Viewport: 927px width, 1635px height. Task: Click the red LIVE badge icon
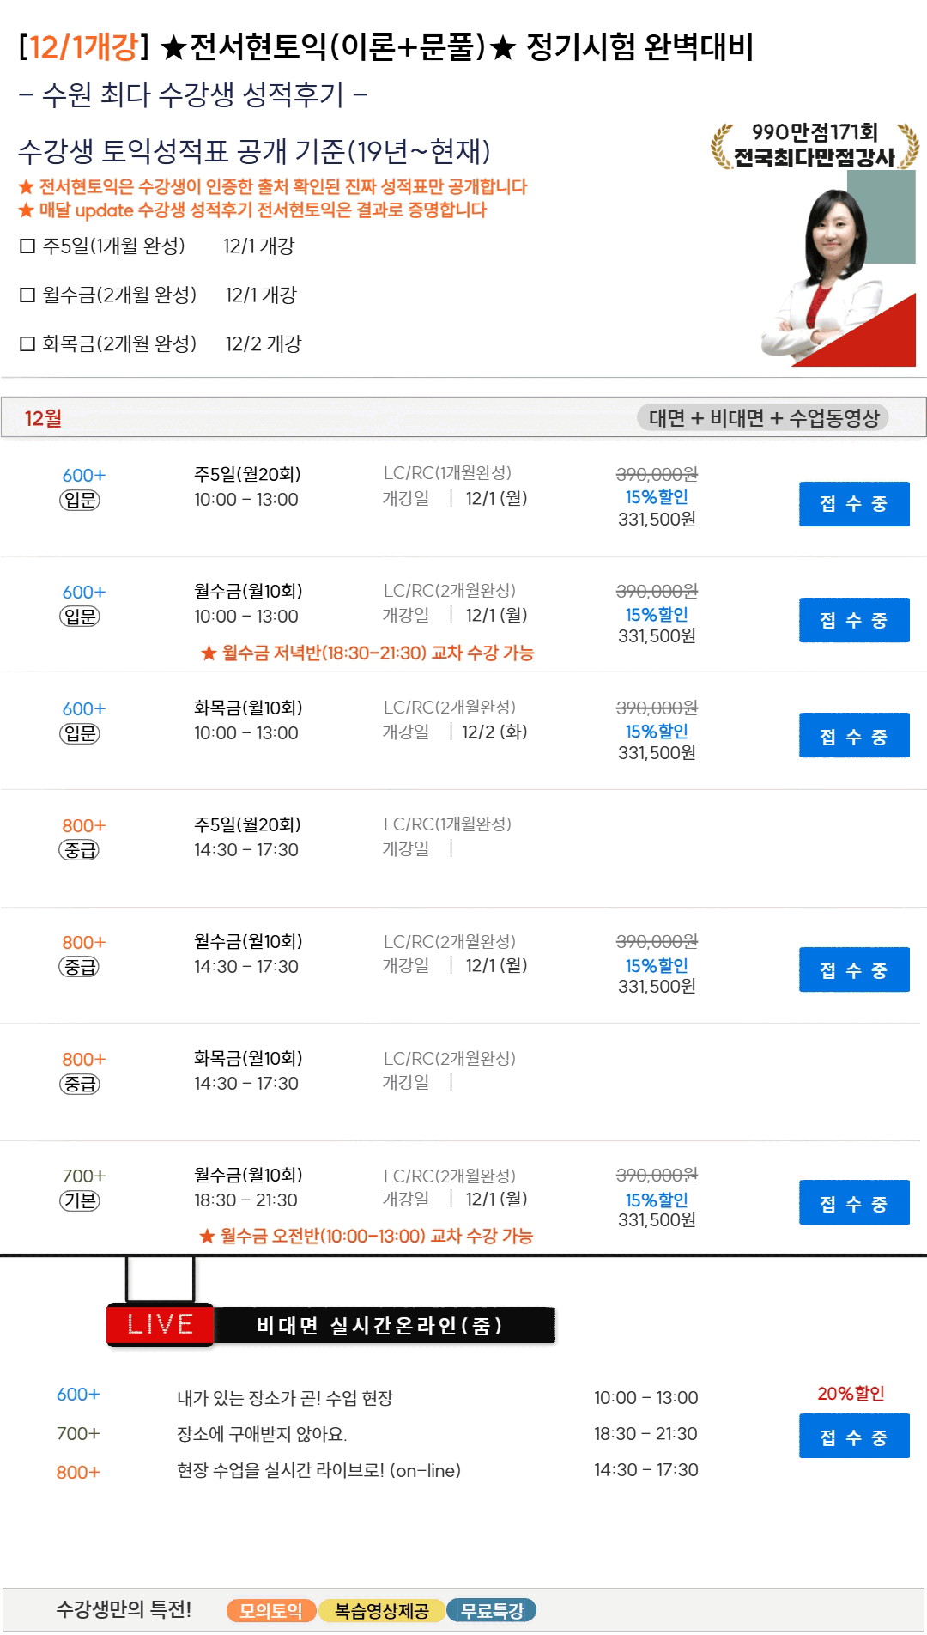click(x=160, y=1324)
